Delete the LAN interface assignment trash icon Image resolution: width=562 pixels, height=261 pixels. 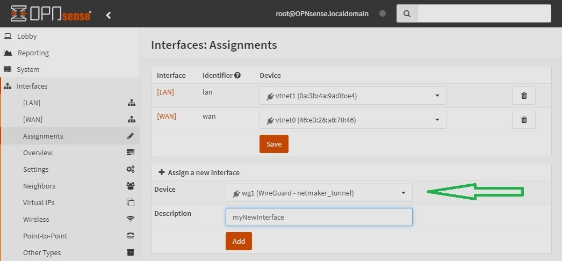tap(524, 96)
